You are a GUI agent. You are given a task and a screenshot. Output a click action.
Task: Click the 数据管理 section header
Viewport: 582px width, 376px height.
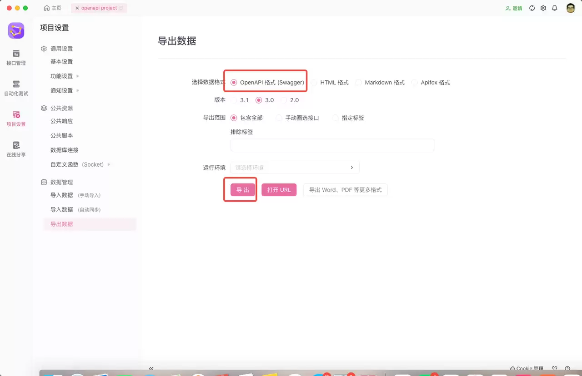(57, 182)
